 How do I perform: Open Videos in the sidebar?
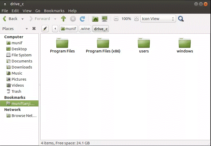point(19,85)
